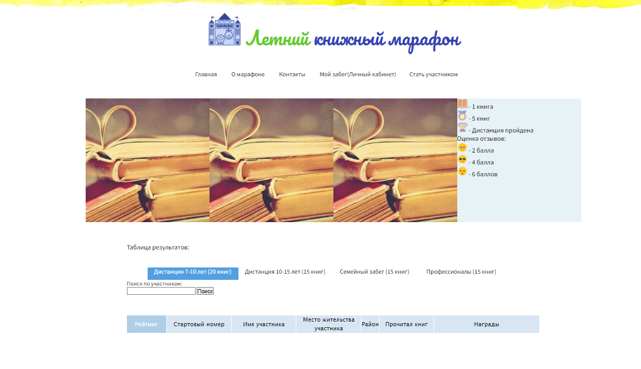Click the castle library logo icon
This screenshot has width=641, height=369.
(x=225, y=29)
